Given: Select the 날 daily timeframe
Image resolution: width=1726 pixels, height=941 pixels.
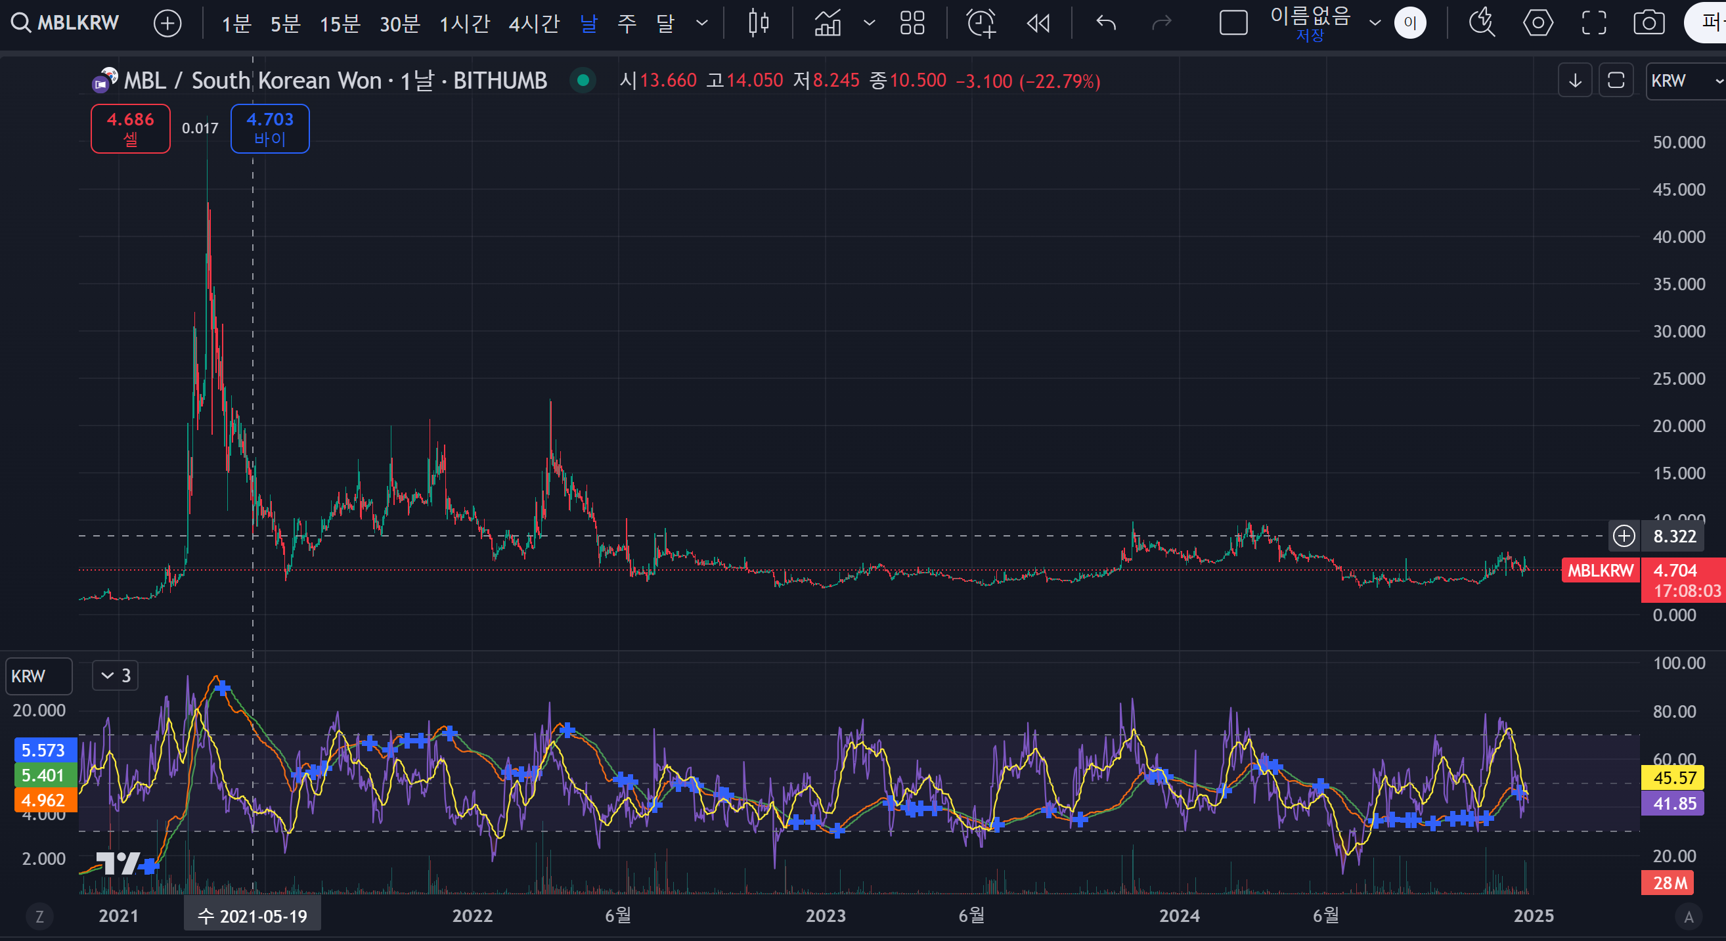Looking at the screenshot, I should click(x=588, y=24).
